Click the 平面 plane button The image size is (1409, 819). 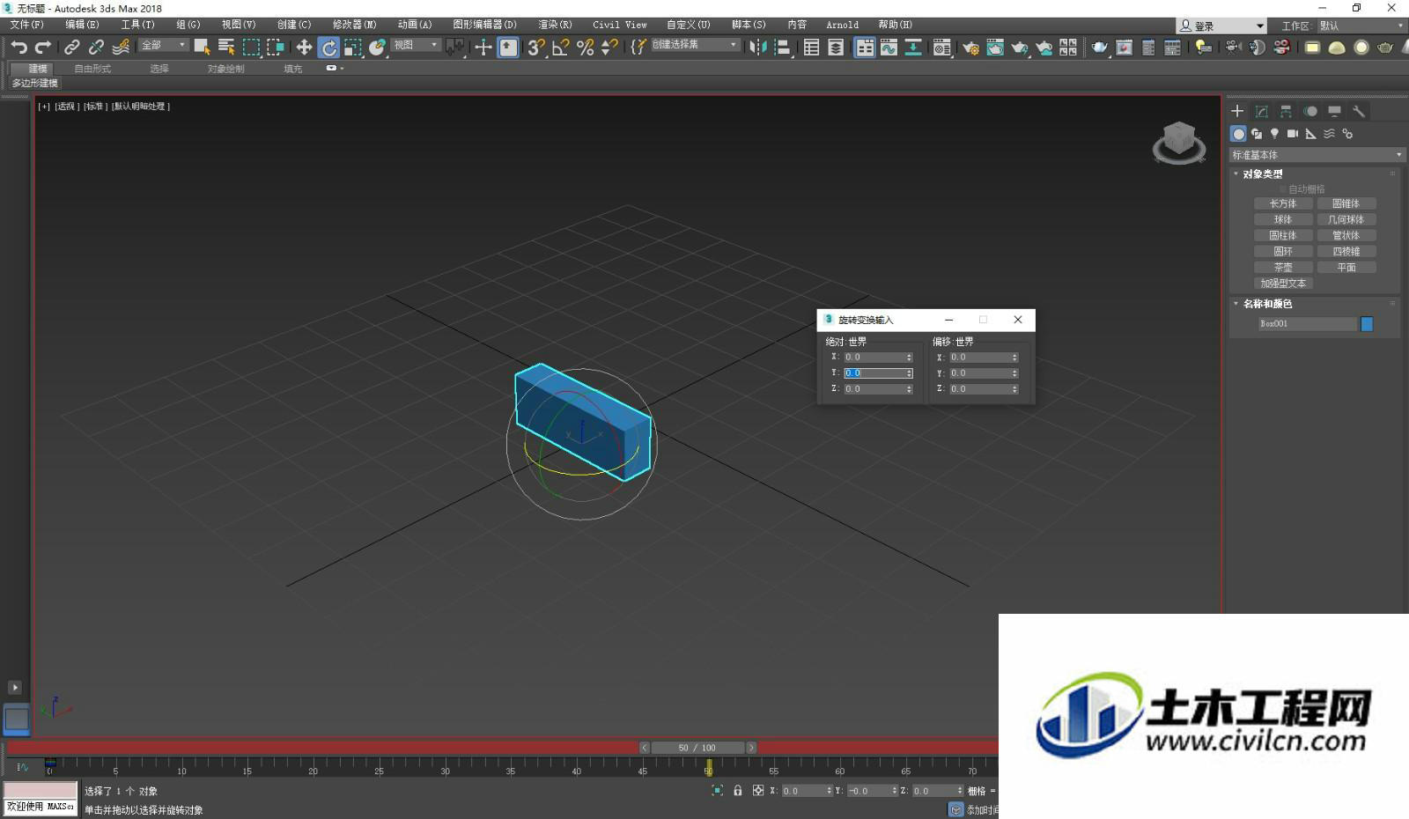(1346, 267)
